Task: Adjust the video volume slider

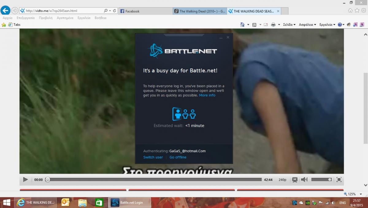Action: [x=321, y=180]
